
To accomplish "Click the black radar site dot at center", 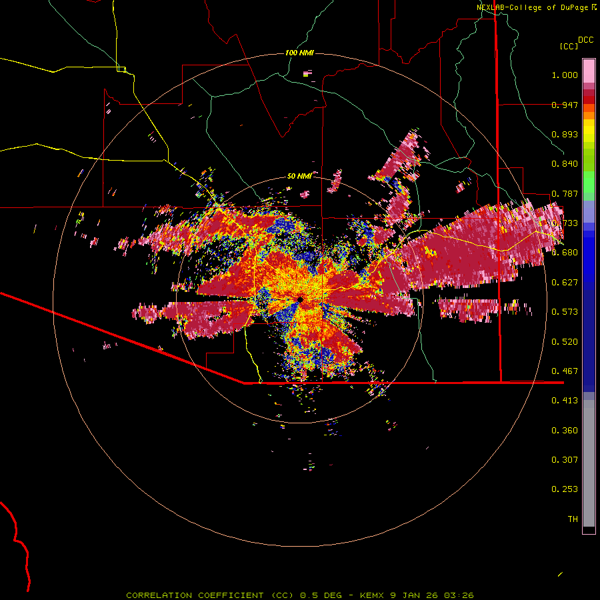I will coord(300,299).
